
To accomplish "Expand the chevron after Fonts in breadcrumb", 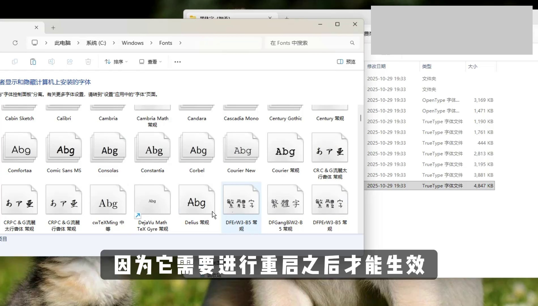I will 180,43.
